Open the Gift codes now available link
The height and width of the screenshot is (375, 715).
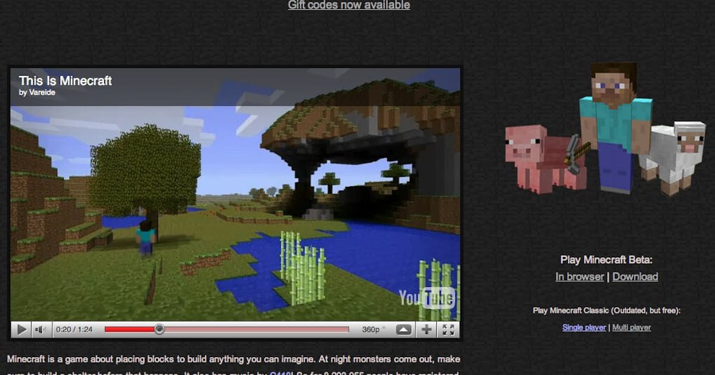coord(349,5)
